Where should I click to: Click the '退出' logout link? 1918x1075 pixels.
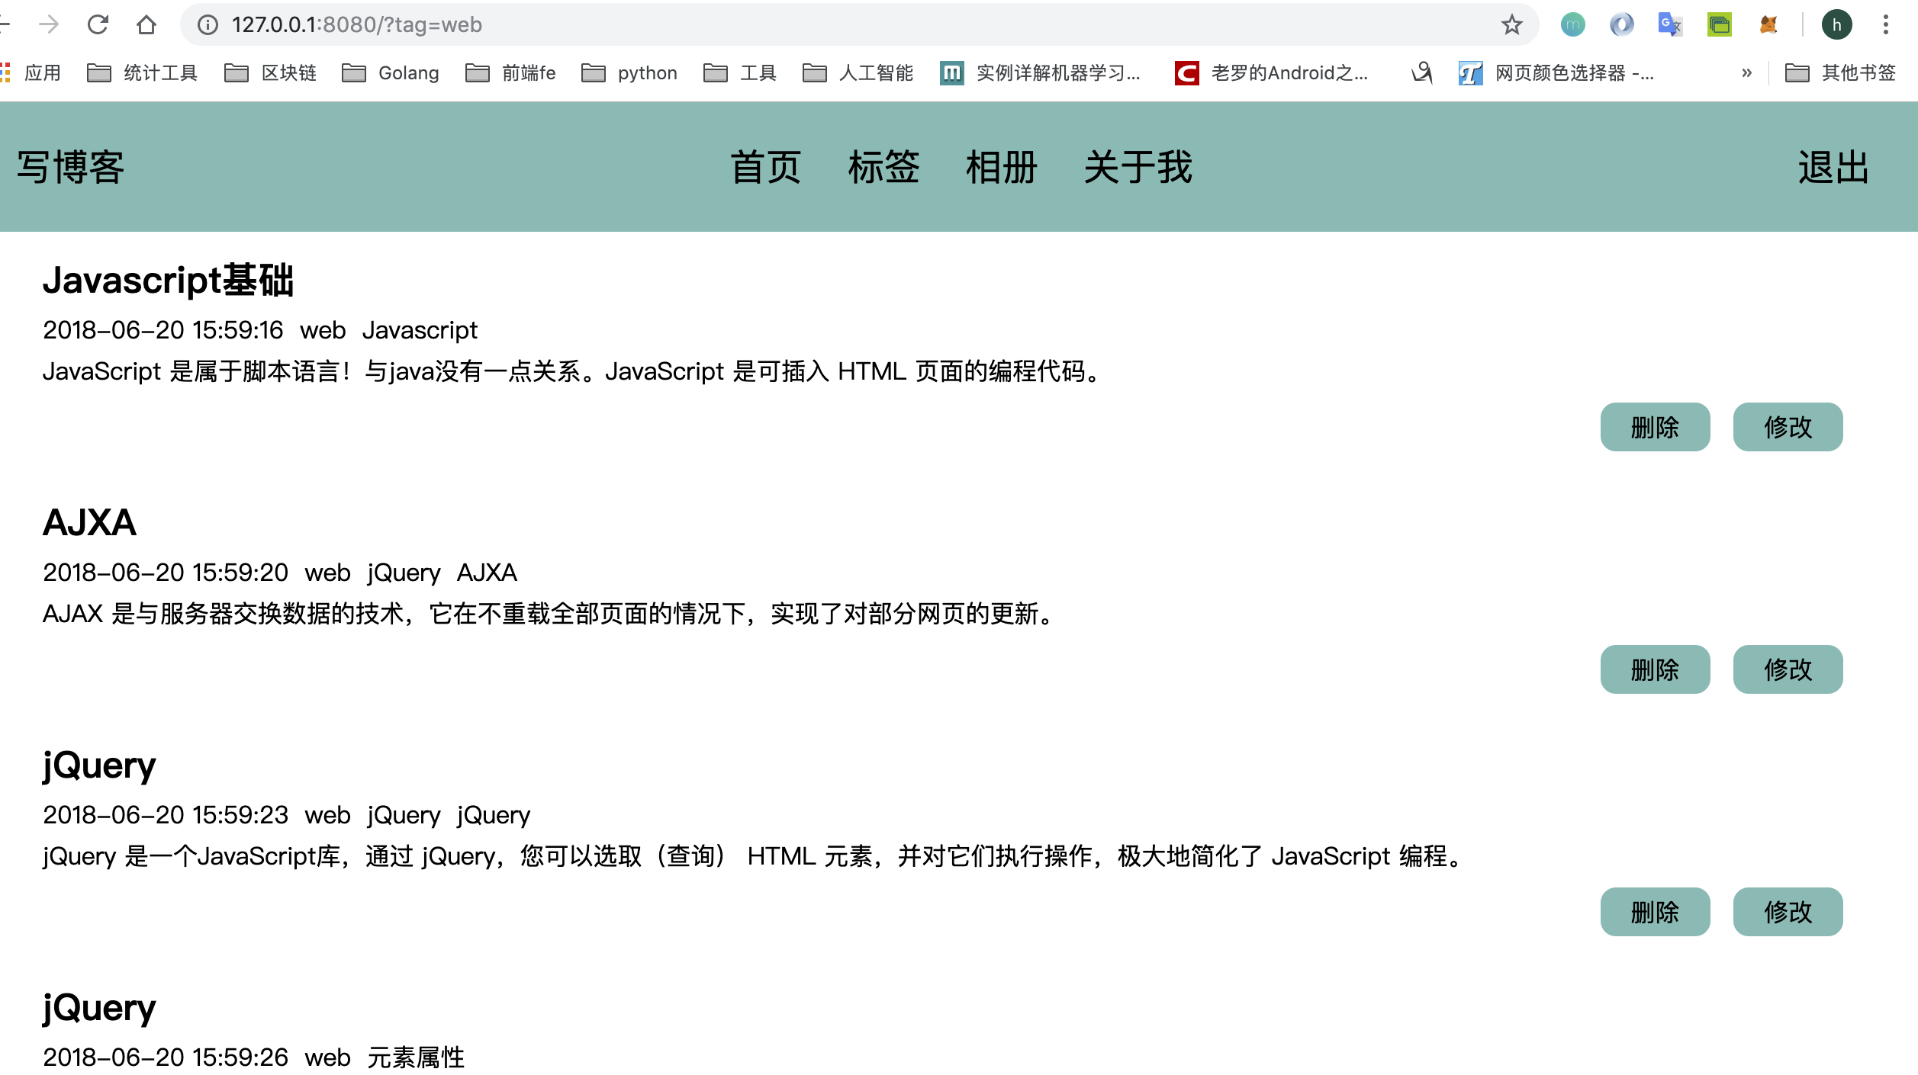1834,167
